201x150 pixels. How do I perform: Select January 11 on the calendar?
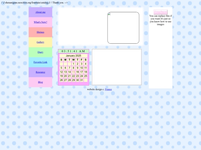86,68
